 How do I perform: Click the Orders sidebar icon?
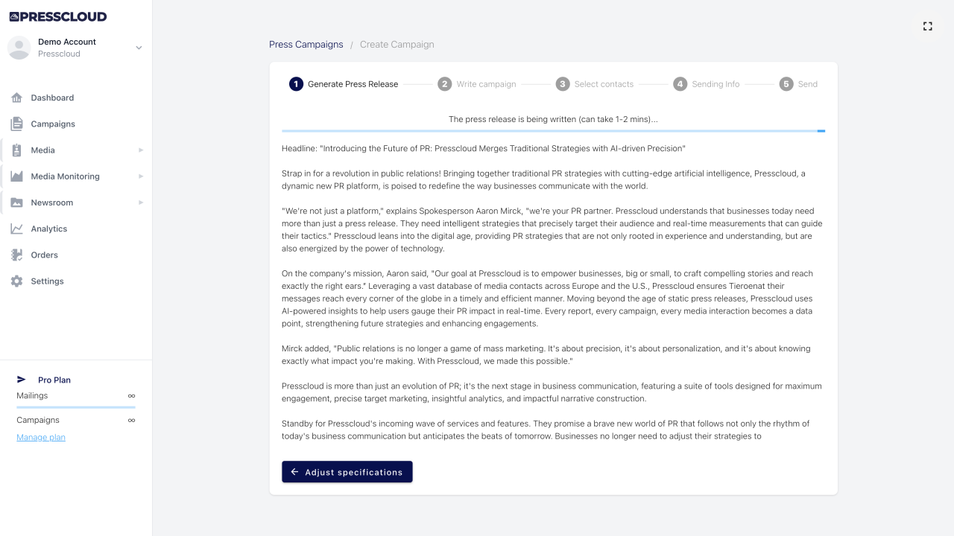pyautogui.click(x=16, y=255)
